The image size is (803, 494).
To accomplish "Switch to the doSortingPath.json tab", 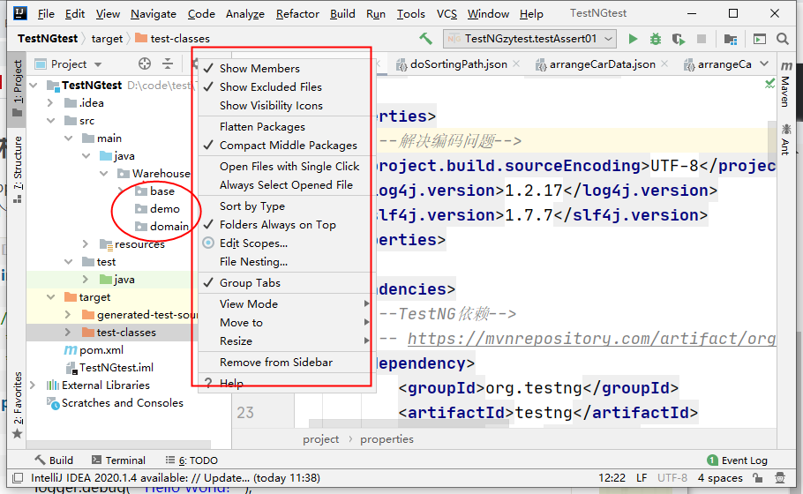I will coord(458,64).
